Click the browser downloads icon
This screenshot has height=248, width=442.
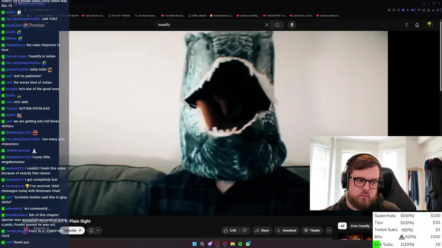(433, 10)
